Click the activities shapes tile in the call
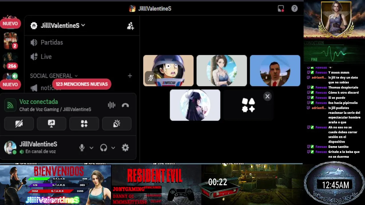The width and height of the screenshot is (365, 205). 248,105
